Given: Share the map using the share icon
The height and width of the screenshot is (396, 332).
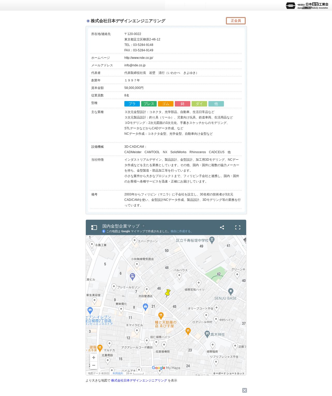Looking at the screenshot, I should tap(222, 227).
